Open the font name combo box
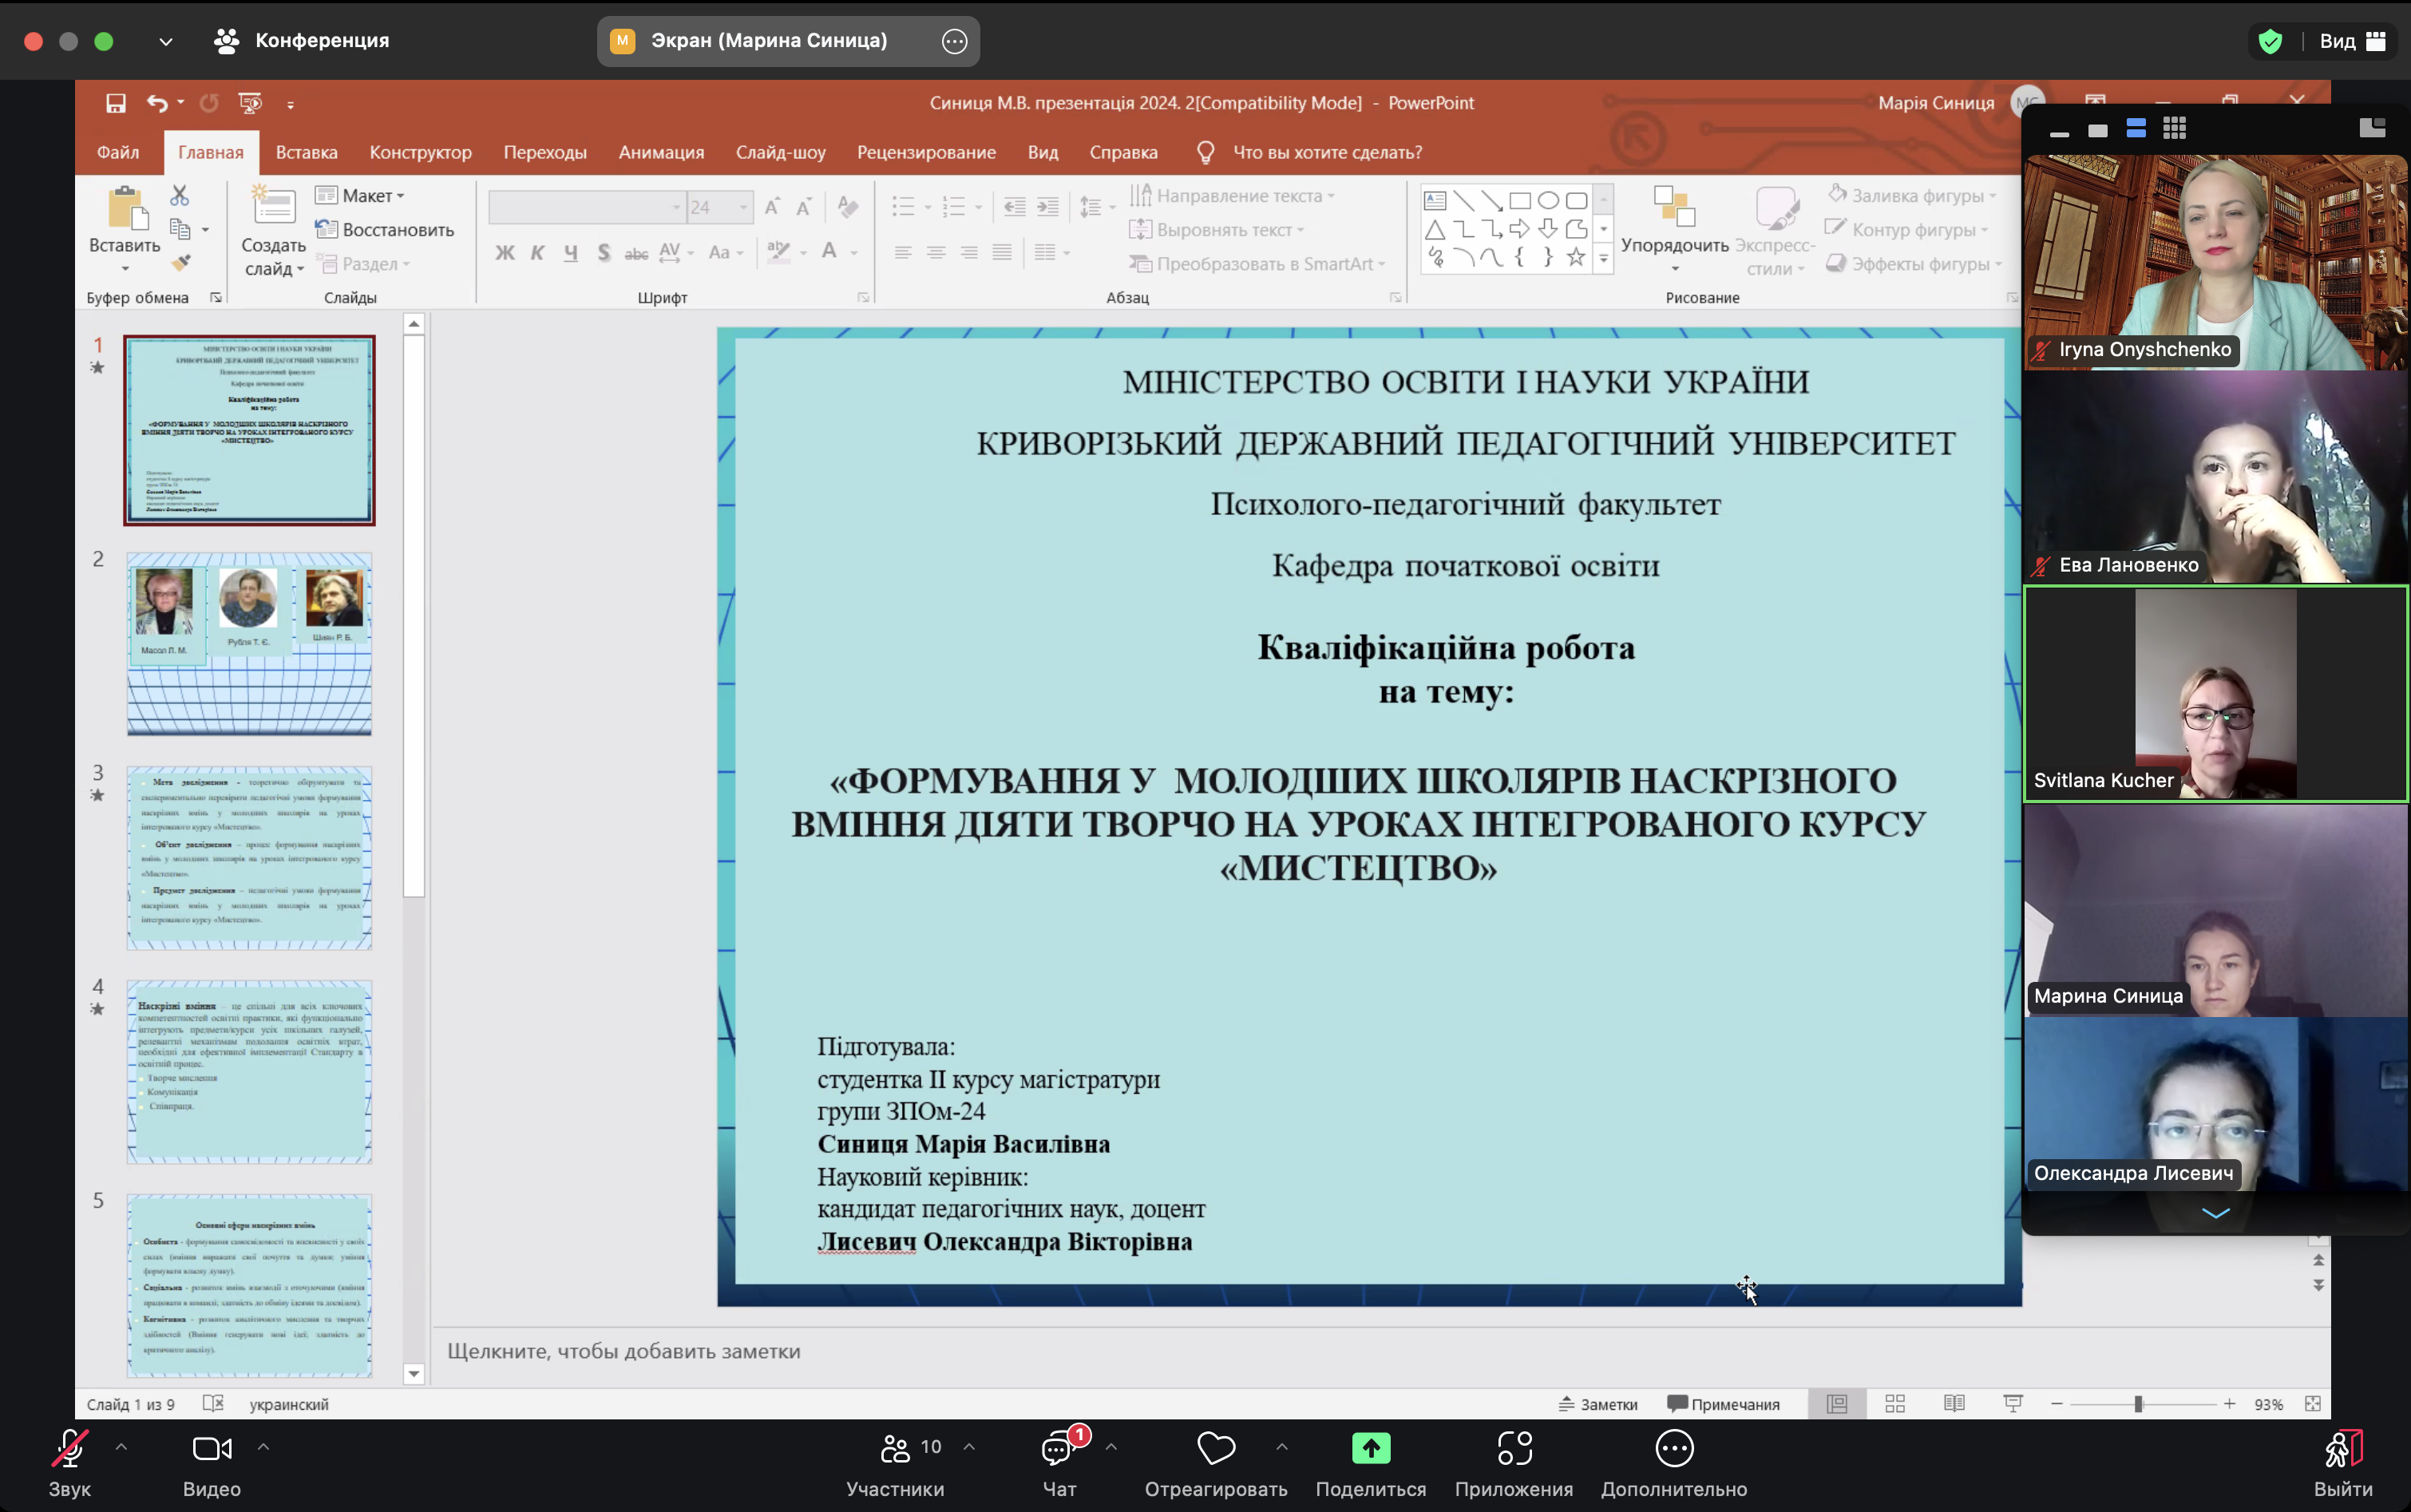This screenshot has width=2411, height=1512. 586,207
